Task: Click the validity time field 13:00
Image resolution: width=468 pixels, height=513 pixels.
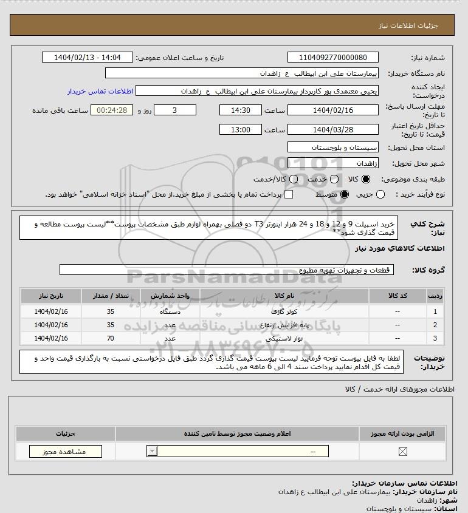Action: [241, 129]
